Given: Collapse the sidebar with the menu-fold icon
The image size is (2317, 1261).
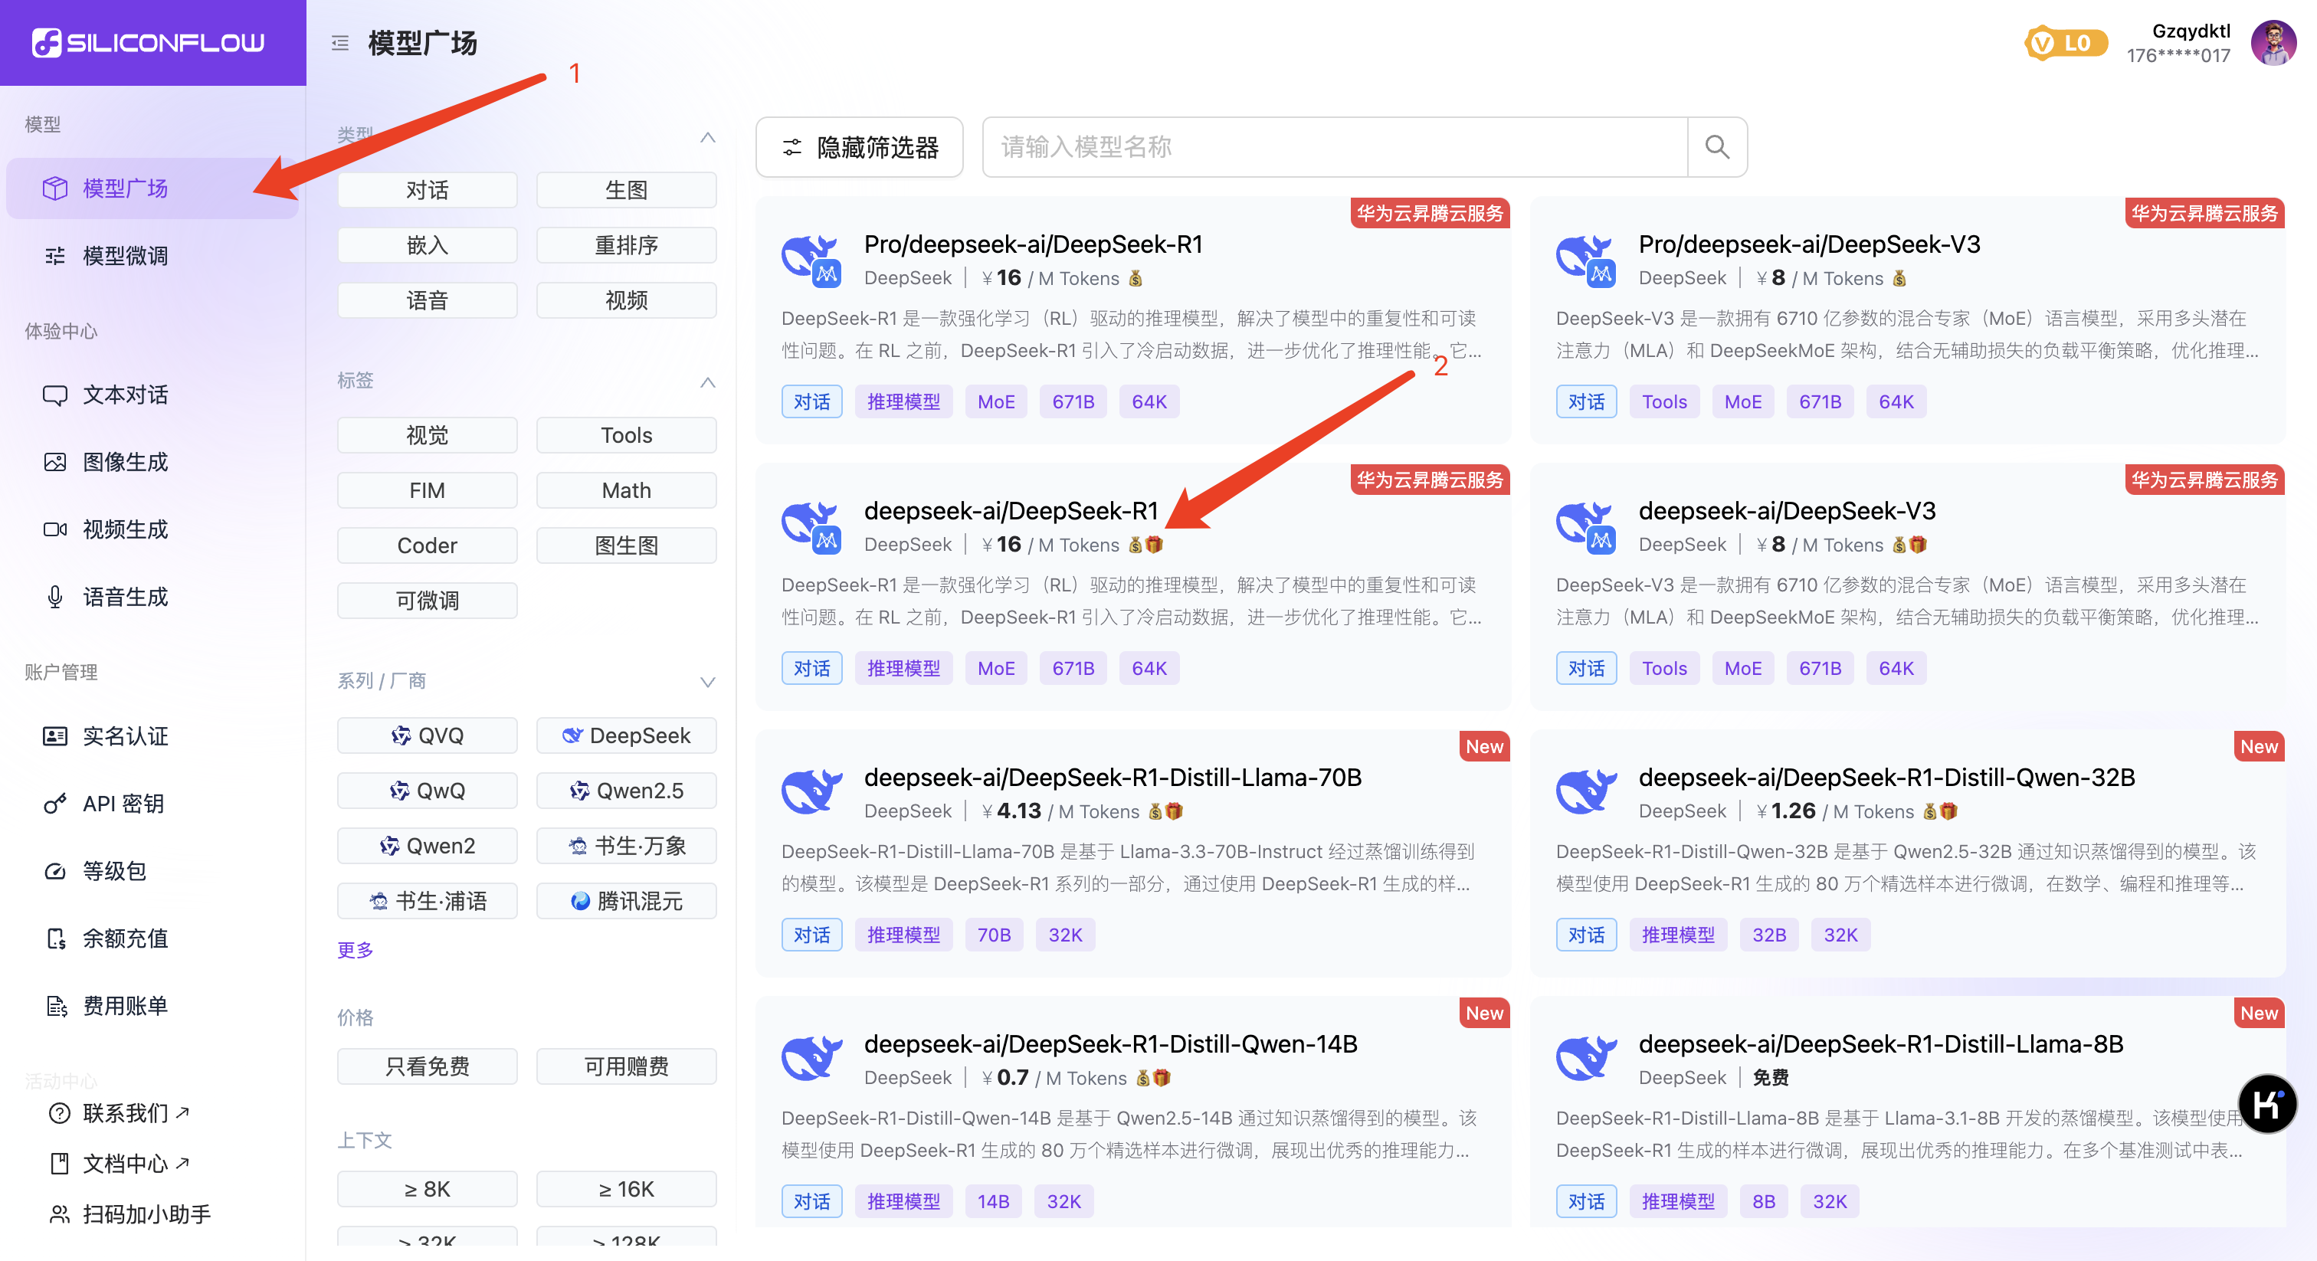Looking at the screenshot, I should [340, 42].
